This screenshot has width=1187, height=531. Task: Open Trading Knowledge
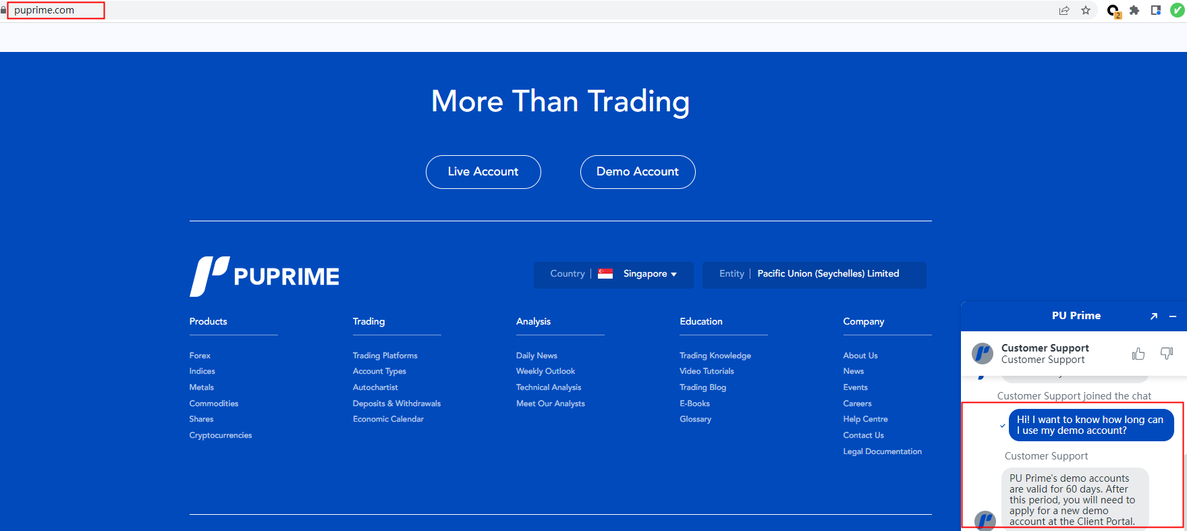(x=715, y=356)
